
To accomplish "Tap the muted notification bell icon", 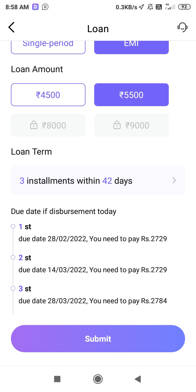I will point(150,7).
